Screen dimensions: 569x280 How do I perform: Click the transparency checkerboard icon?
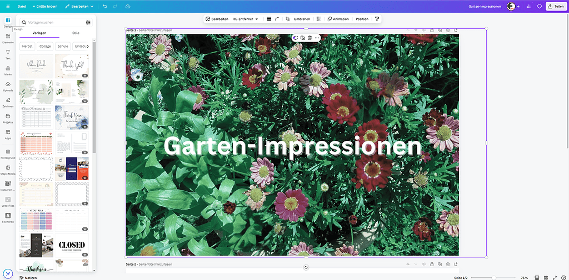coord(318,19)
